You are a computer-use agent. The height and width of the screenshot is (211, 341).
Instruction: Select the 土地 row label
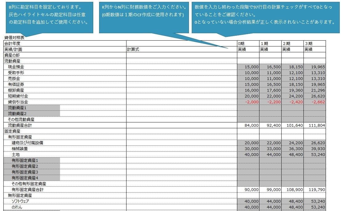[x=16, y=155]
